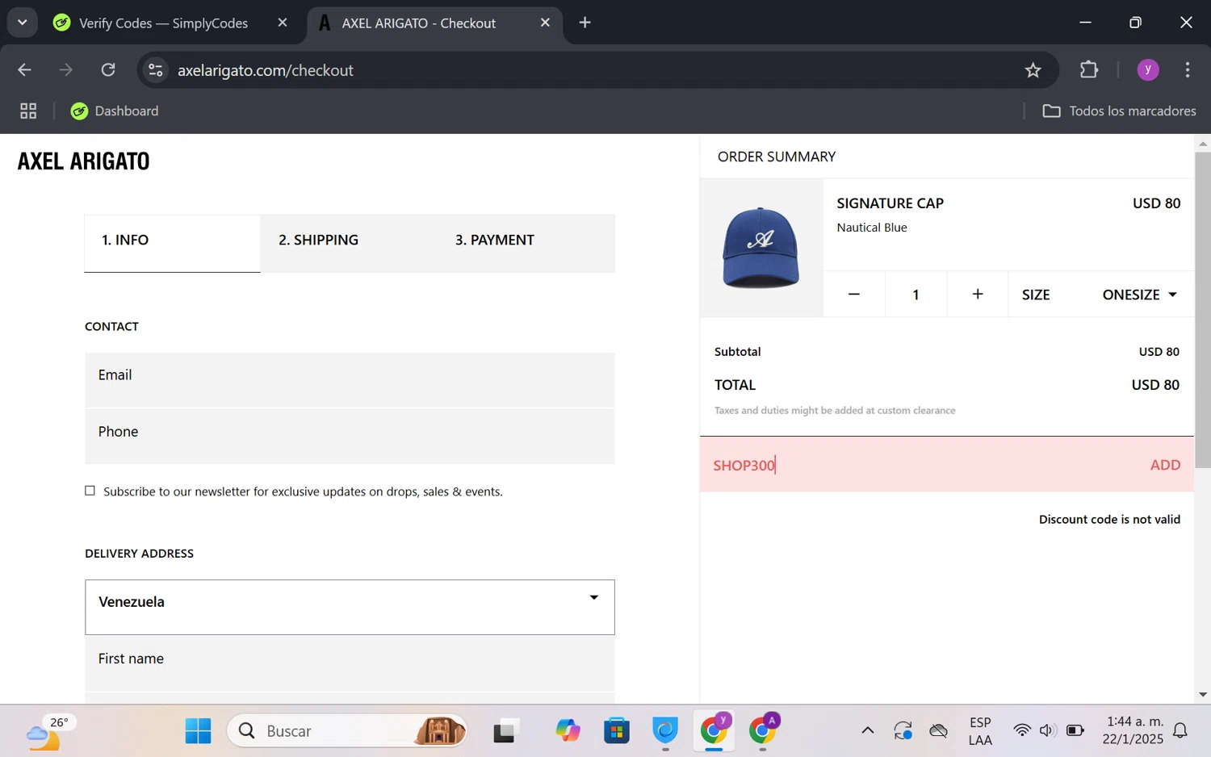Focus the First name field
This screenshot has width=1211, height=757.
coord(350,664)
